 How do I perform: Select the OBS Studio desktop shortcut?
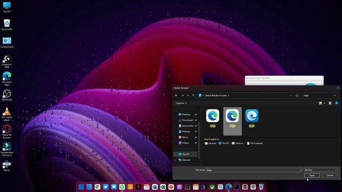(7, 95)
